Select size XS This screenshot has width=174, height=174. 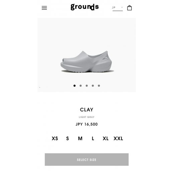55,139
